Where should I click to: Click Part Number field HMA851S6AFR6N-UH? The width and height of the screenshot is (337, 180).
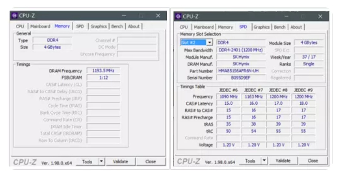241,71
